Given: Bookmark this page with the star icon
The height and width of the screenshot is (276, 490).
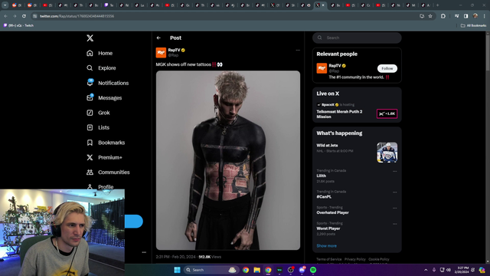Looking at the screenshot, I should click(x=430, y=16).
